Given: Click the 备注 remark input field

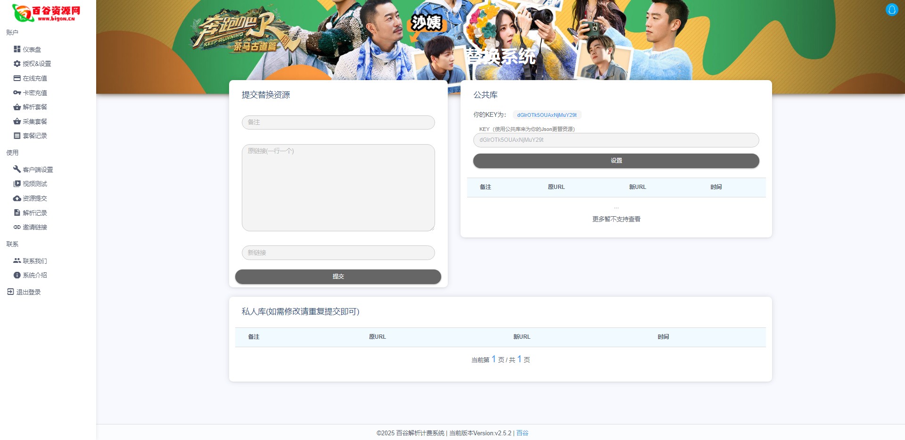Looking at the screenshot, I should coord(337,122).
